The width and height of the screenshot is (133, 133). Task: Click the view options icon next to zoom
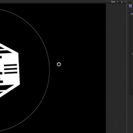pyautogui.click(x=122, y=2)
